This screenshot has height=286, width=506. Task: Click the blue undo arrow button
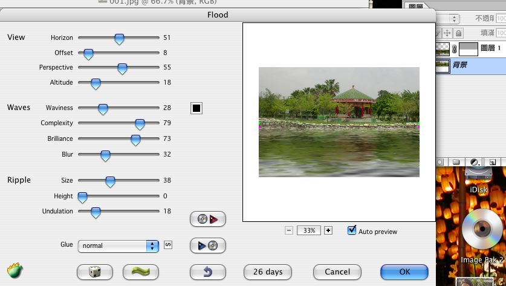point(208,272)
